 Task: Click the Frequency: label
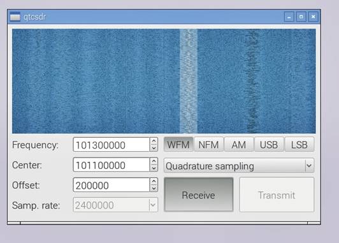click(x=35, y=145)
